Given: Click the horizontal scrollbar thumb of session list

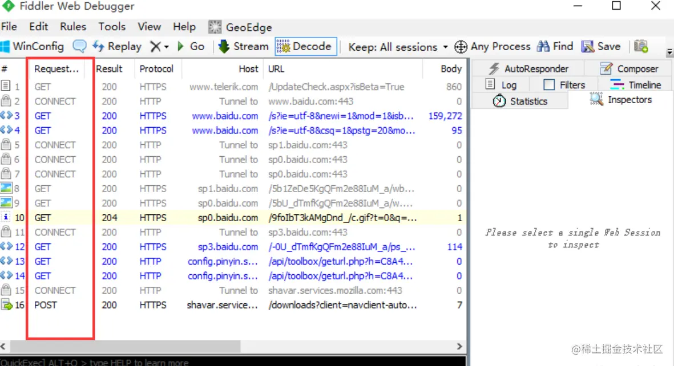Looking at the screenshot, I should (125, 346).
